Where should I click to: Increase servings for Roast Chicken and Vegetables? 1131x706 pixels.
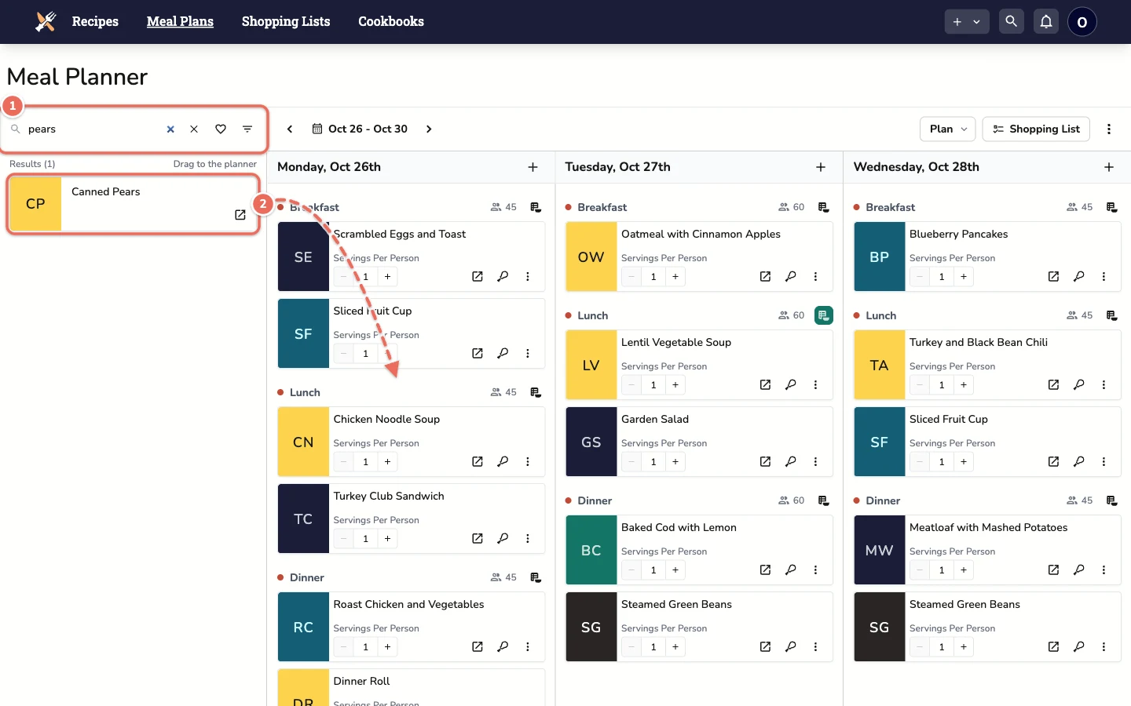pos(387,646)
